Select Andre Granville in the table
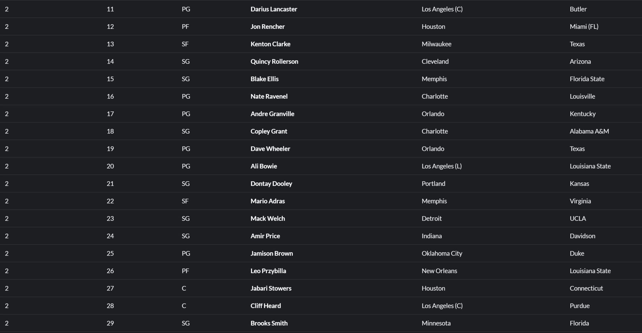 pos(272,114)
